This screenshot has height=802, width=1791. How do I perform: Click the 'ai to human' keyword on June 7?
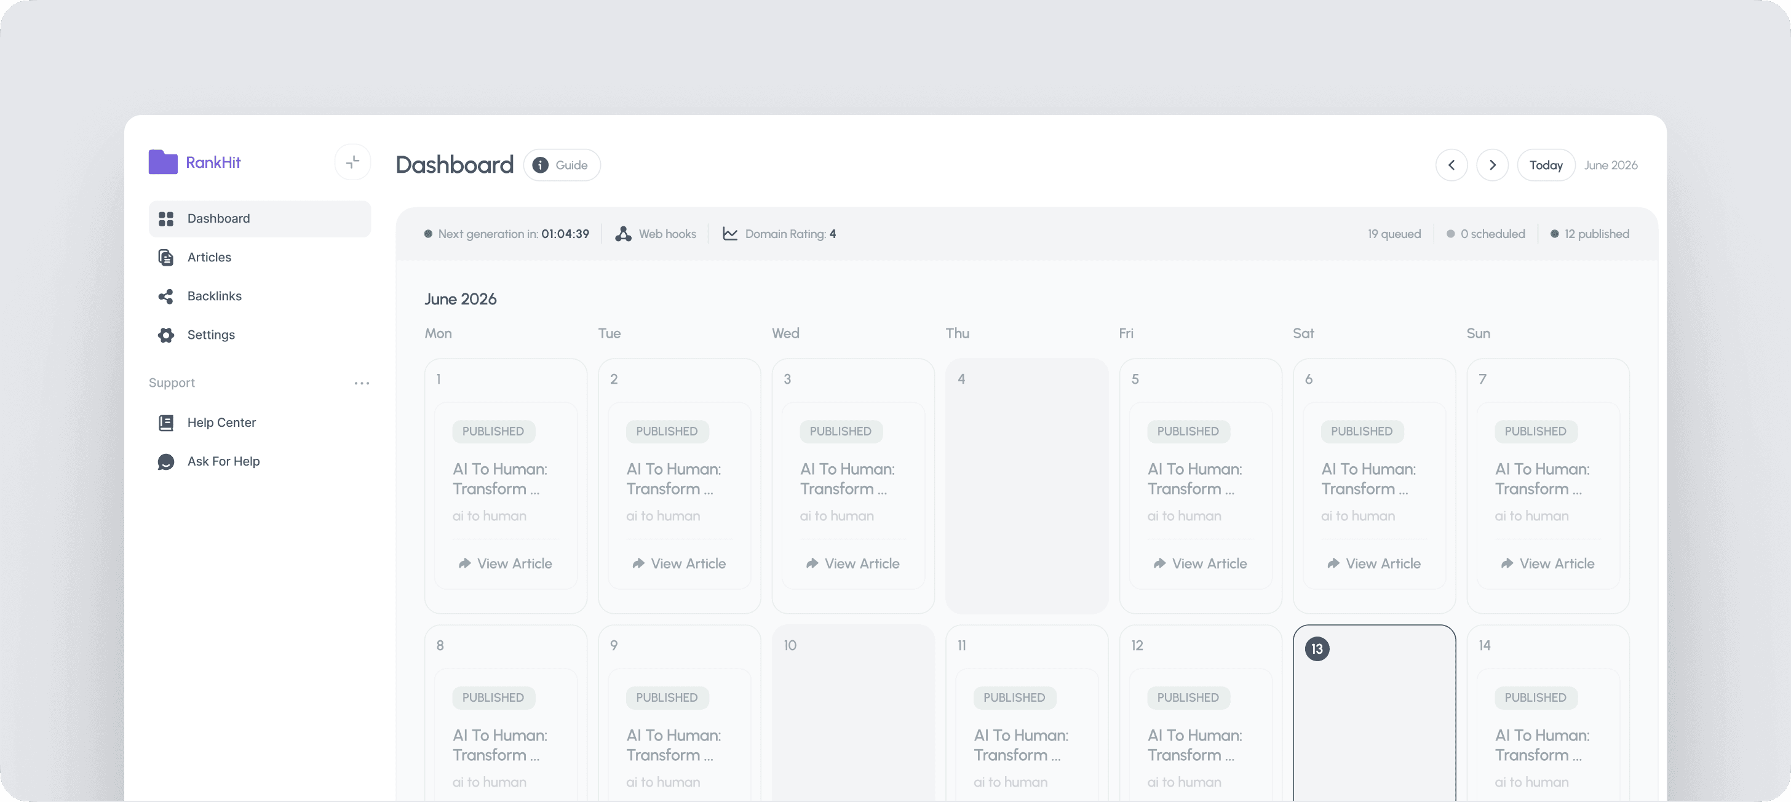1532,515
